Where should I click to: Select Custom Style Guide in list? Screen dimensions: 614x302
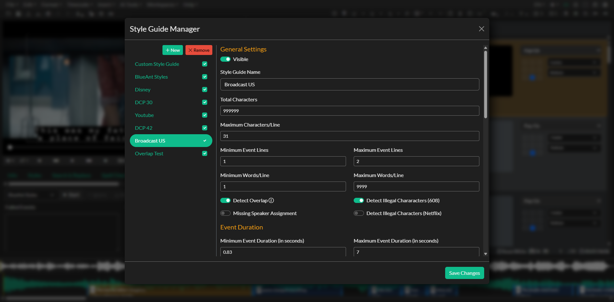(x=157, y=64)
